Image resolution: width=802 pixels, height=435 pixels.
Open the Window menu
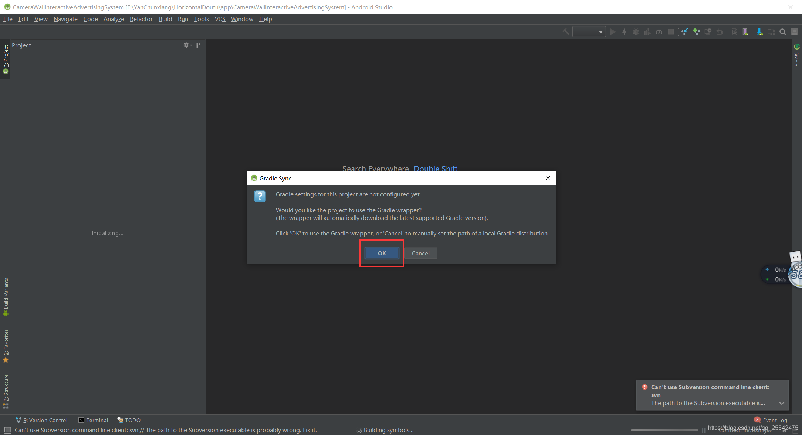pos(242,19)
